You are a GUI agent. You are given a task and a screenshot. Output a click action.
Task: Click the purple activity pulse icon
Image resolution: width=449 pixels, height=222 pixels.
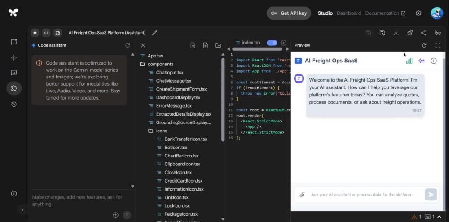click(421, 61)
